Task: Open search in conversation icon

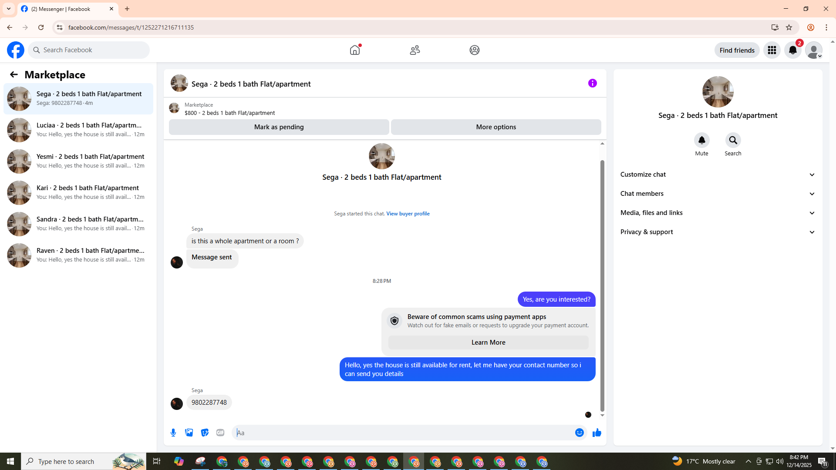Action: tap(733, 141)
